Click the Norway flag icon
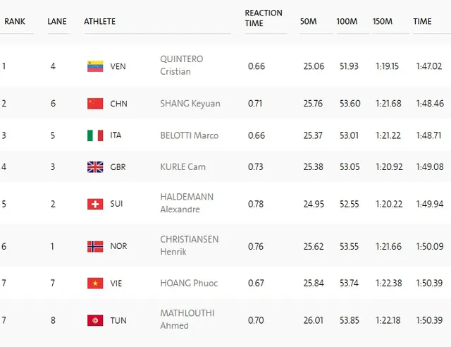The width and height of the screenshot is (451, 347). (x=95, y=247)
